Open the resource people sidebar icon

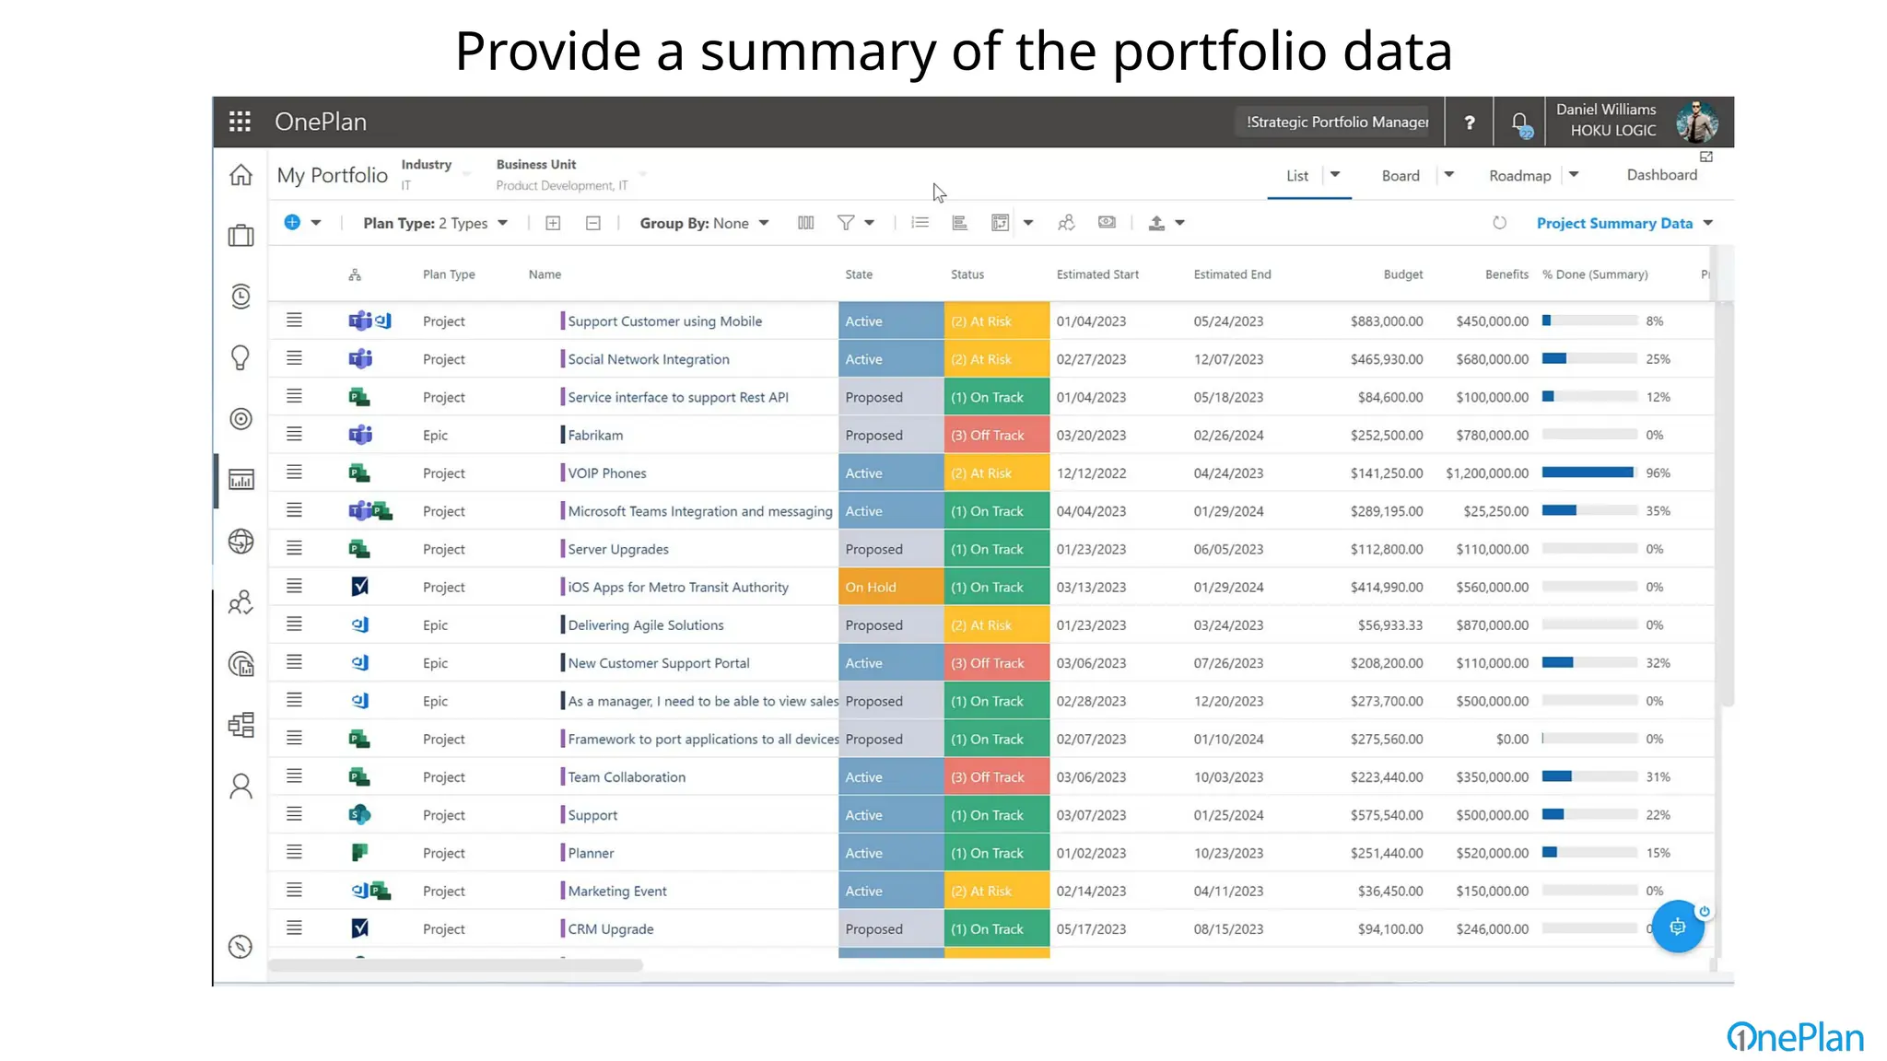[x=240, y=602]
